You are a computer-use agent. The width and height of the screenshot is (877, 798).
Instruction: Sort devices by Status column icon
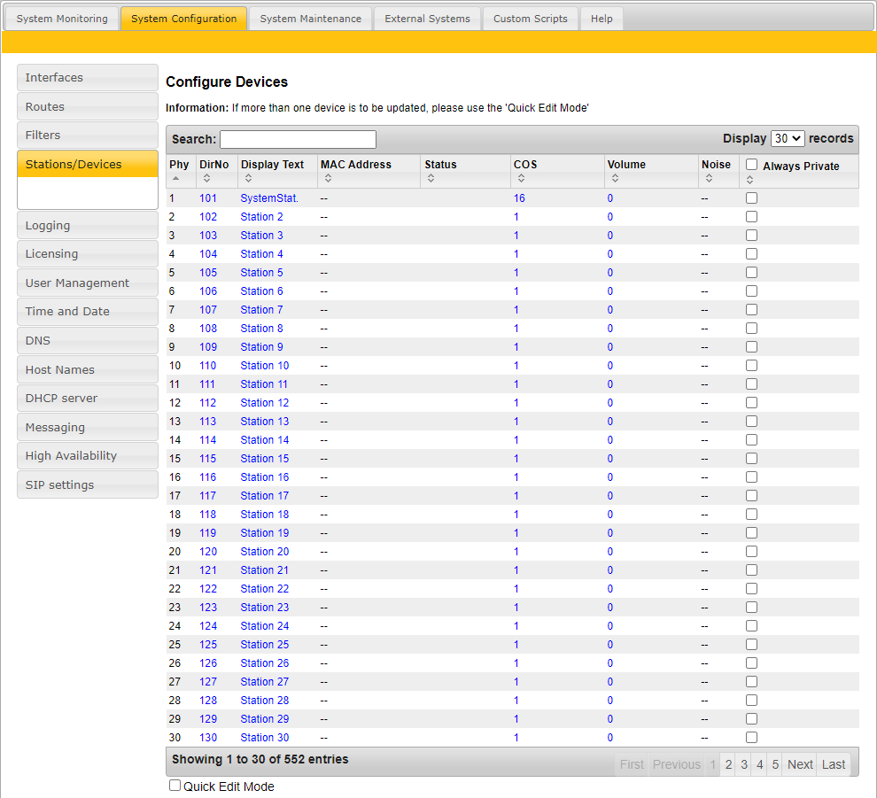coord(431,178)
